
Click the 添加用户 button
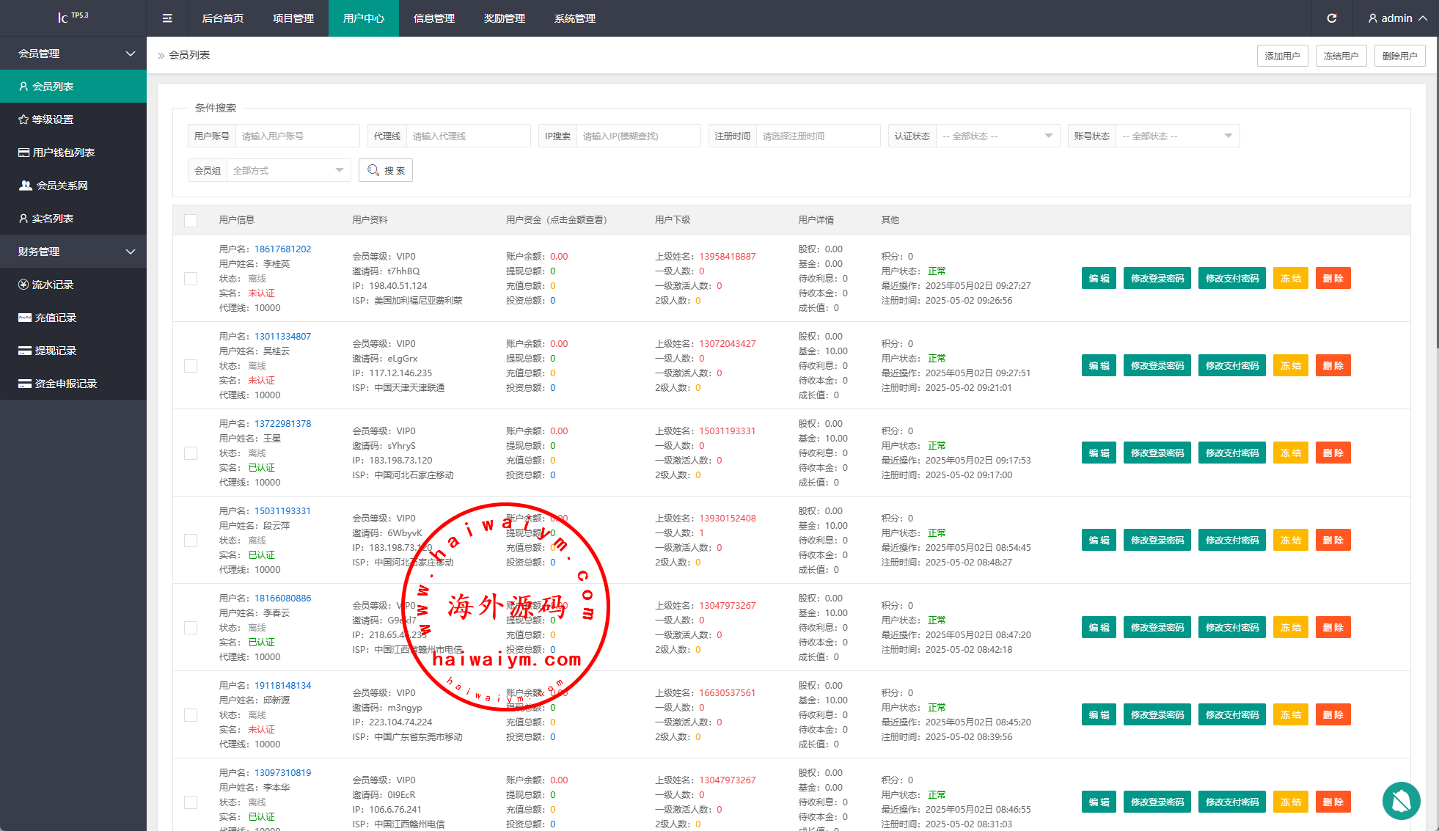[1282, 56]
